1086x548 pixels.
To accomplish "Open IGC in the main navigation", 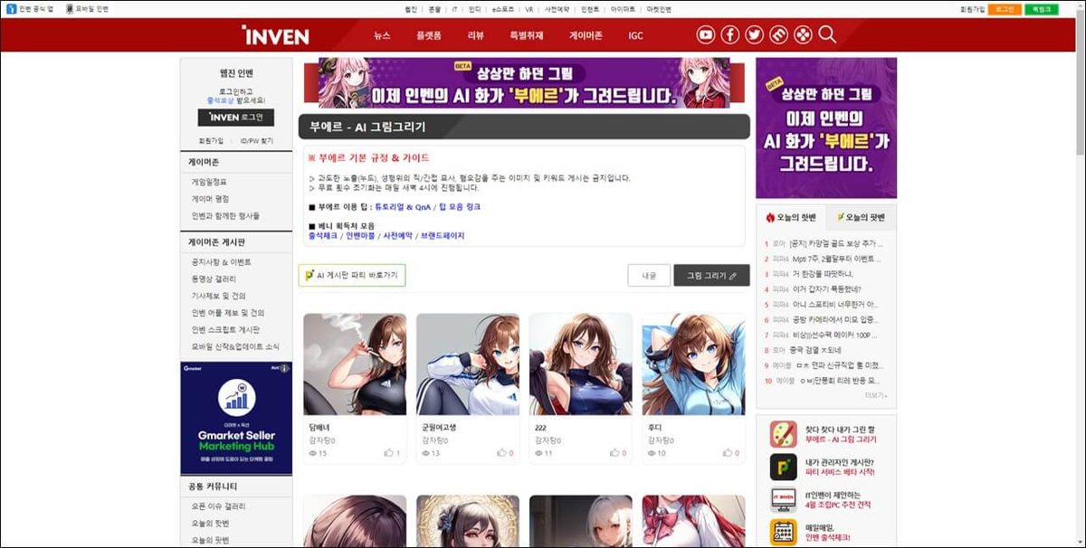I will (636, 36).
